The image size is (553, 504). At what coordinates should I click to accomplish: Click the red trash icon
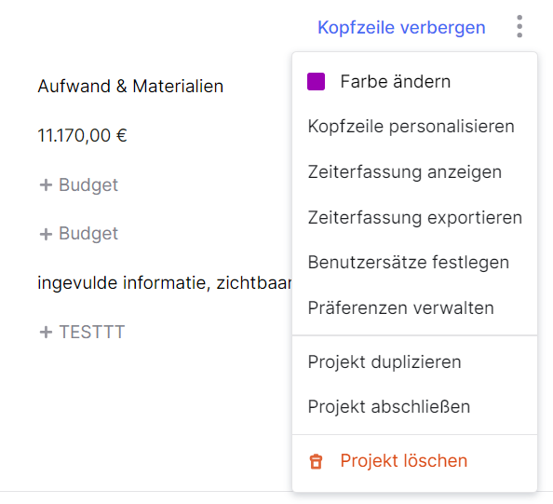point(316,461)
